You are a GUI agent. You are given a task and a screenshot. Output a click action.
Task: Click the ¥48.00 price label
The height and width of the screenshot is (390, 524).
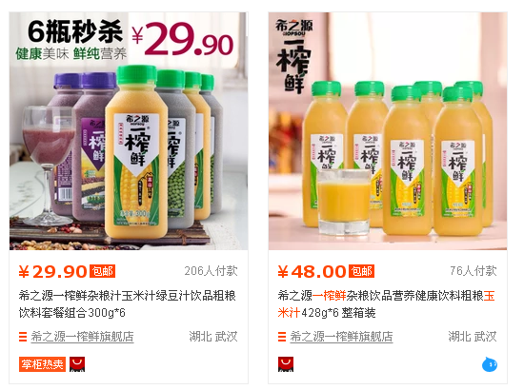pyautogui.click(x=312, y=271)
